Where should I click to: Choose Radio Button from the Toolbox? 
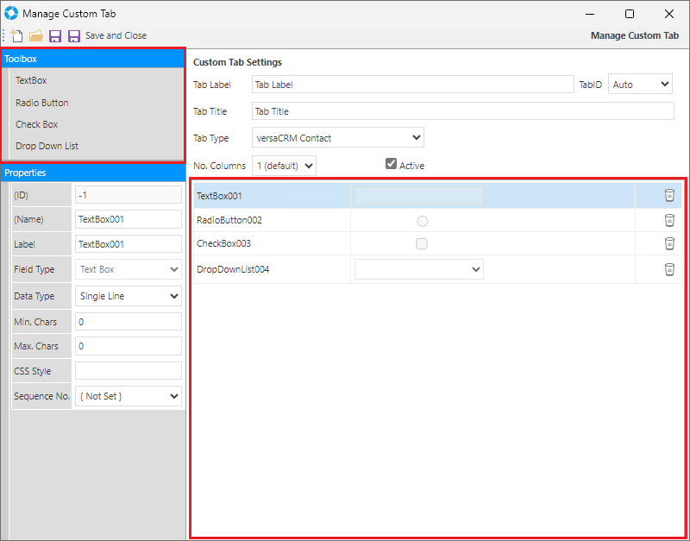42,103
